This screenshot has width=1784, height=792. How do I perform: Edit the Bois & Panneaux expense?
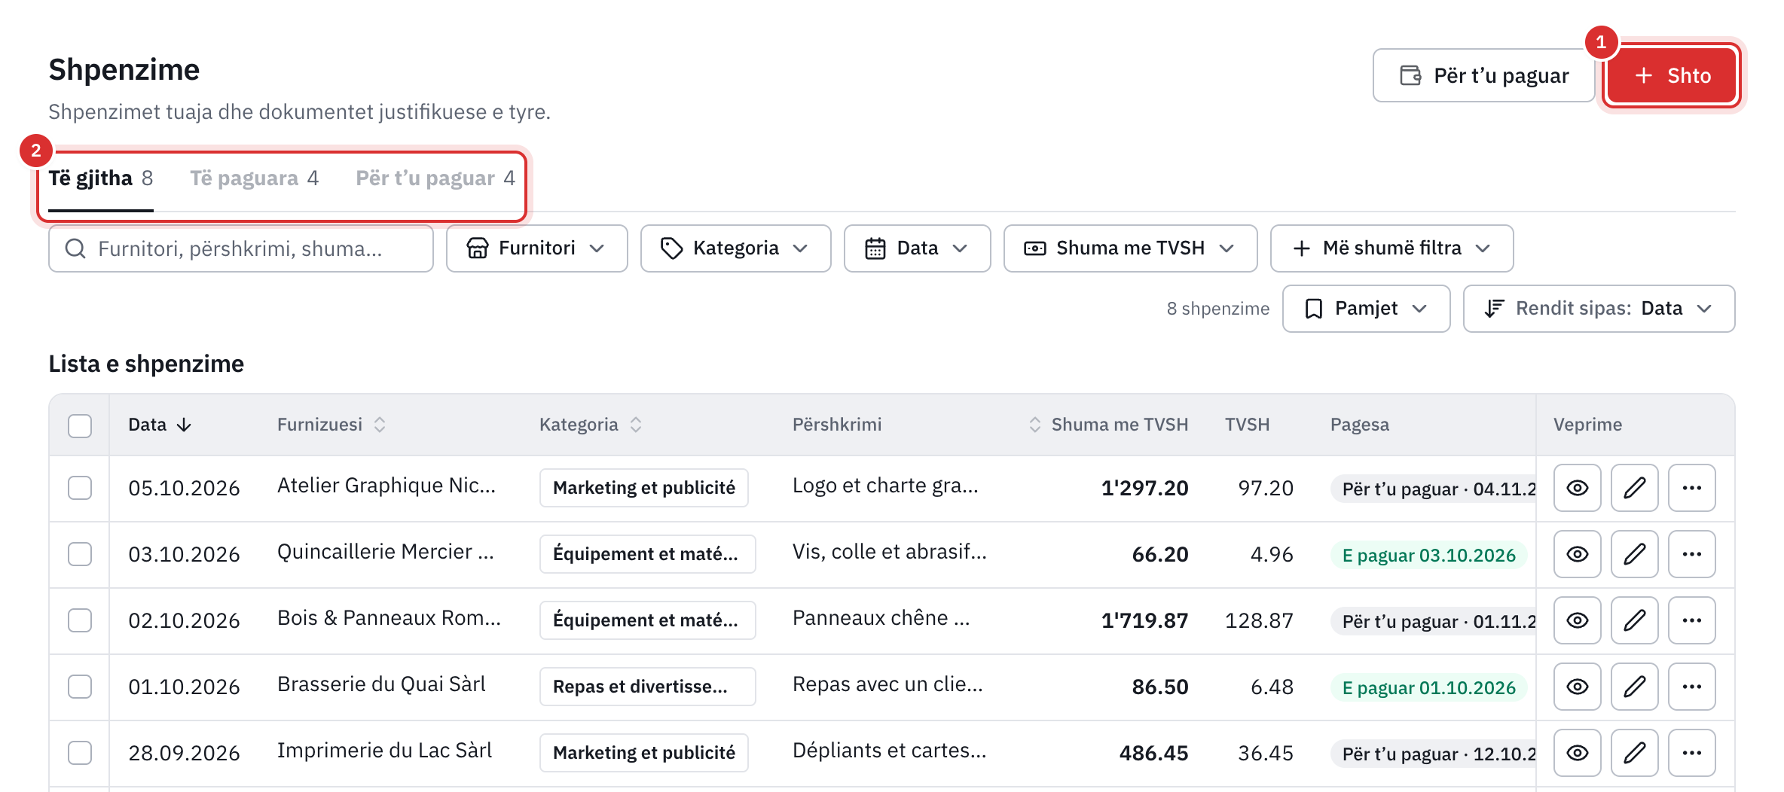click(x=1634, y=620)
